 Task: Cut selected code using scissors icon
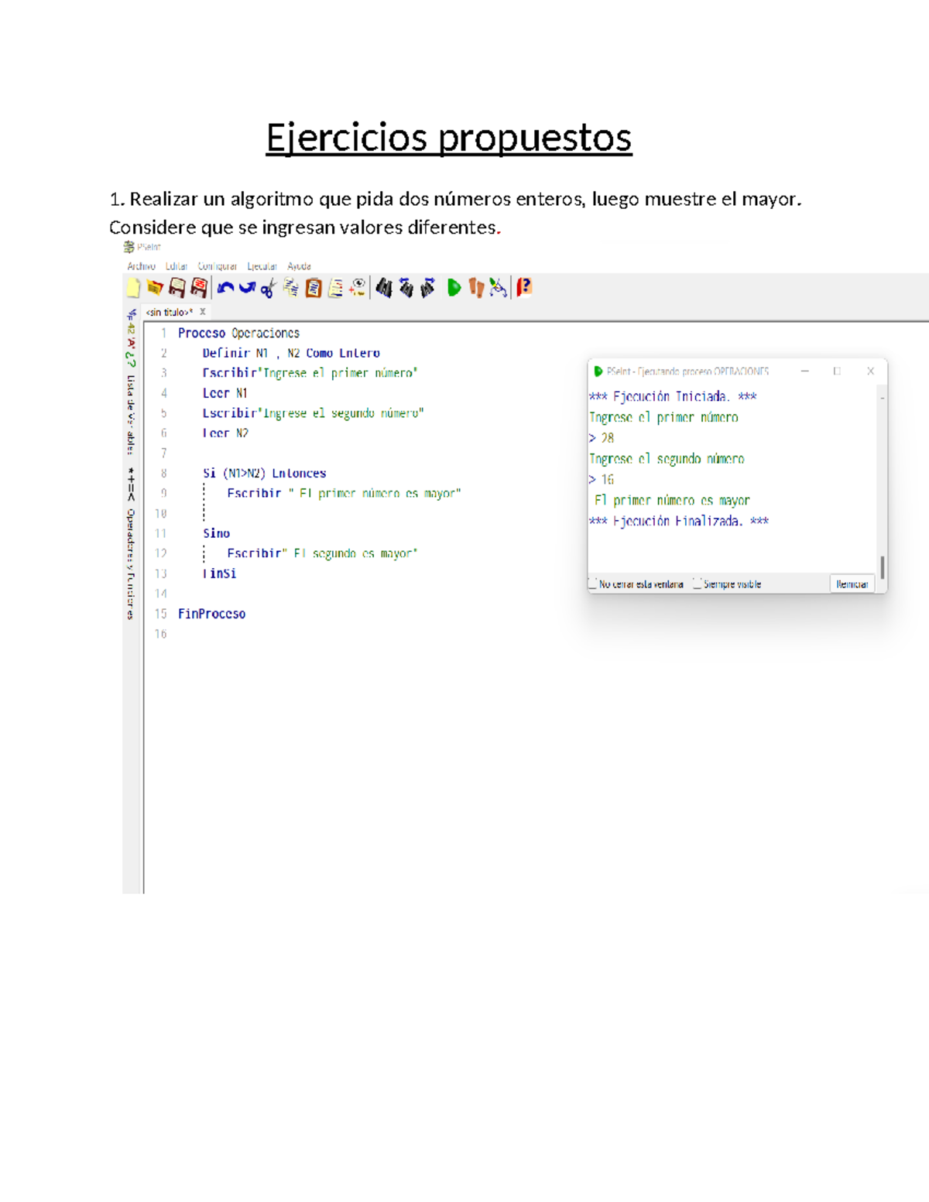[269, 286]
